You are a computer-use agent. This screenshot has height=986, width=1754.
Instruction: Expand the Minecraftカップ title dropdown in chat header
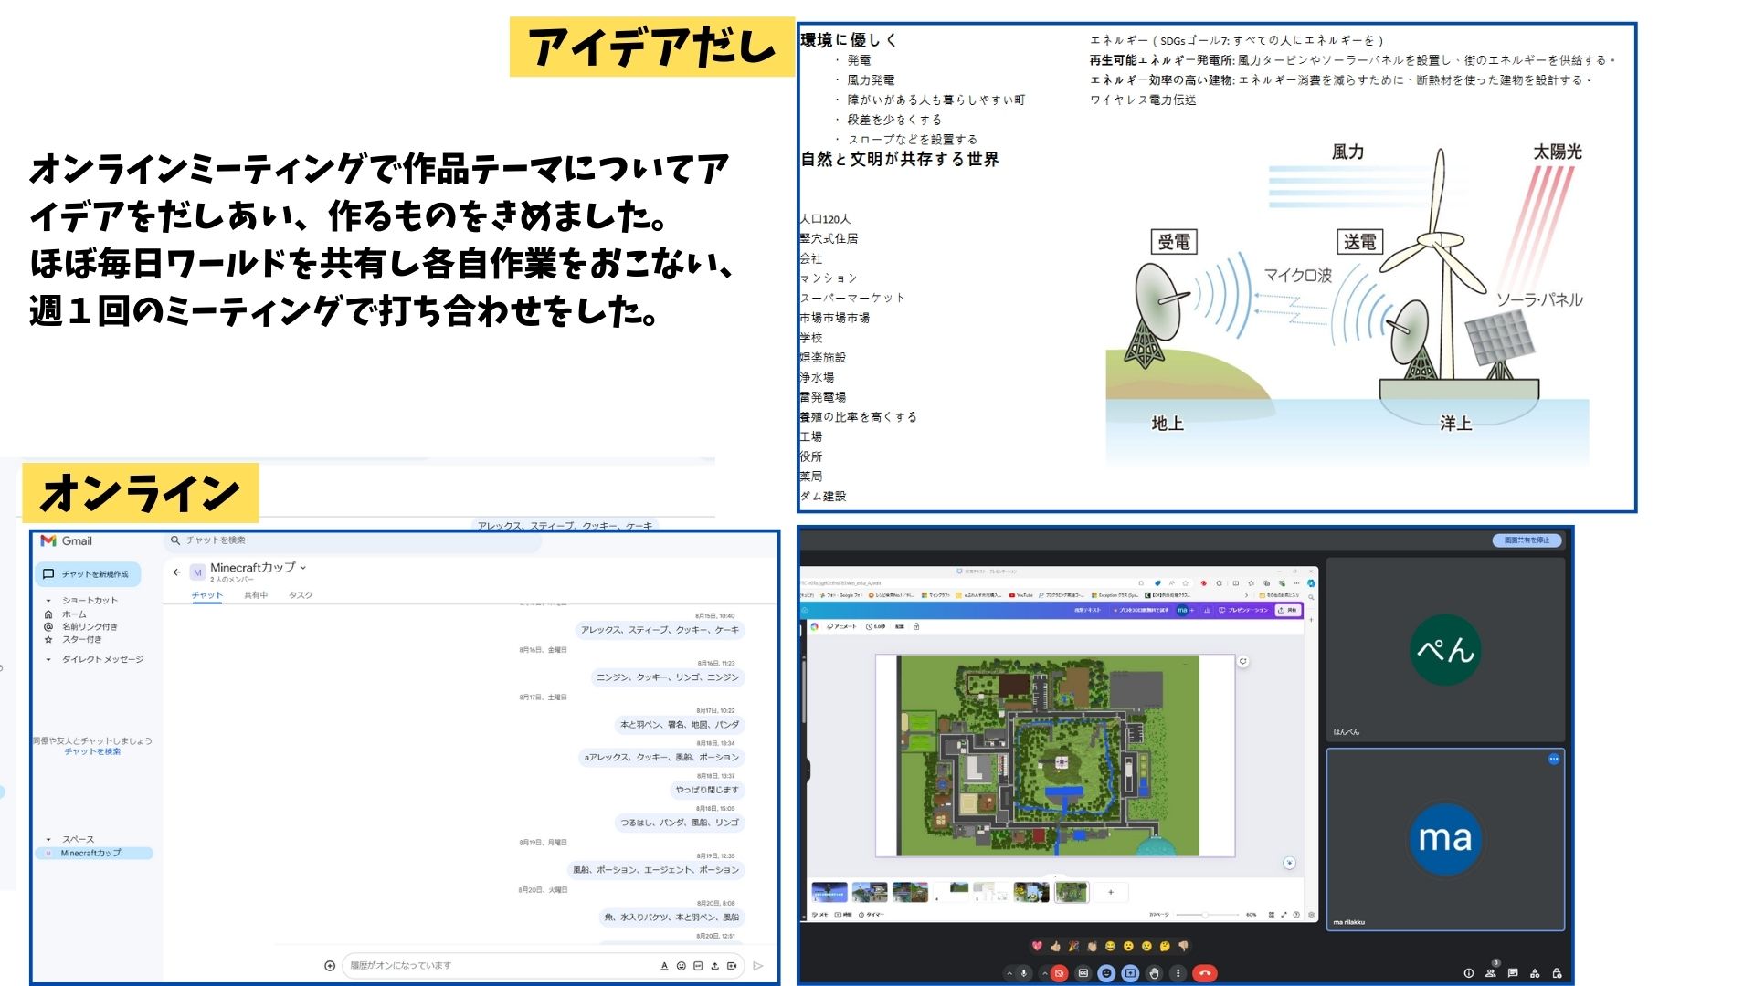303,568
